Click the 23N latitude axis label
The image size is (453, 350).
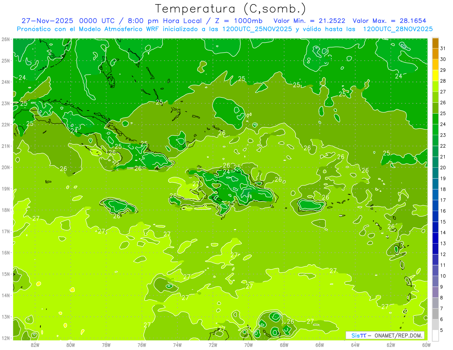pos(6,103)
